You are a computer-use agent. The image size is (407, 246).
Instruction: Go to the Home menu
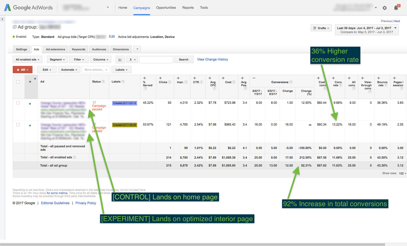[x=123, y=8]
